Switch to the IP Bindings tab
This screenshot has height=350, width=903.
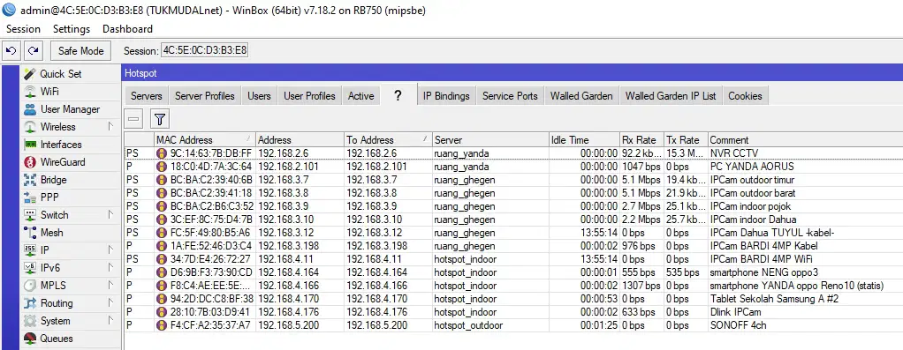point(446,96)
